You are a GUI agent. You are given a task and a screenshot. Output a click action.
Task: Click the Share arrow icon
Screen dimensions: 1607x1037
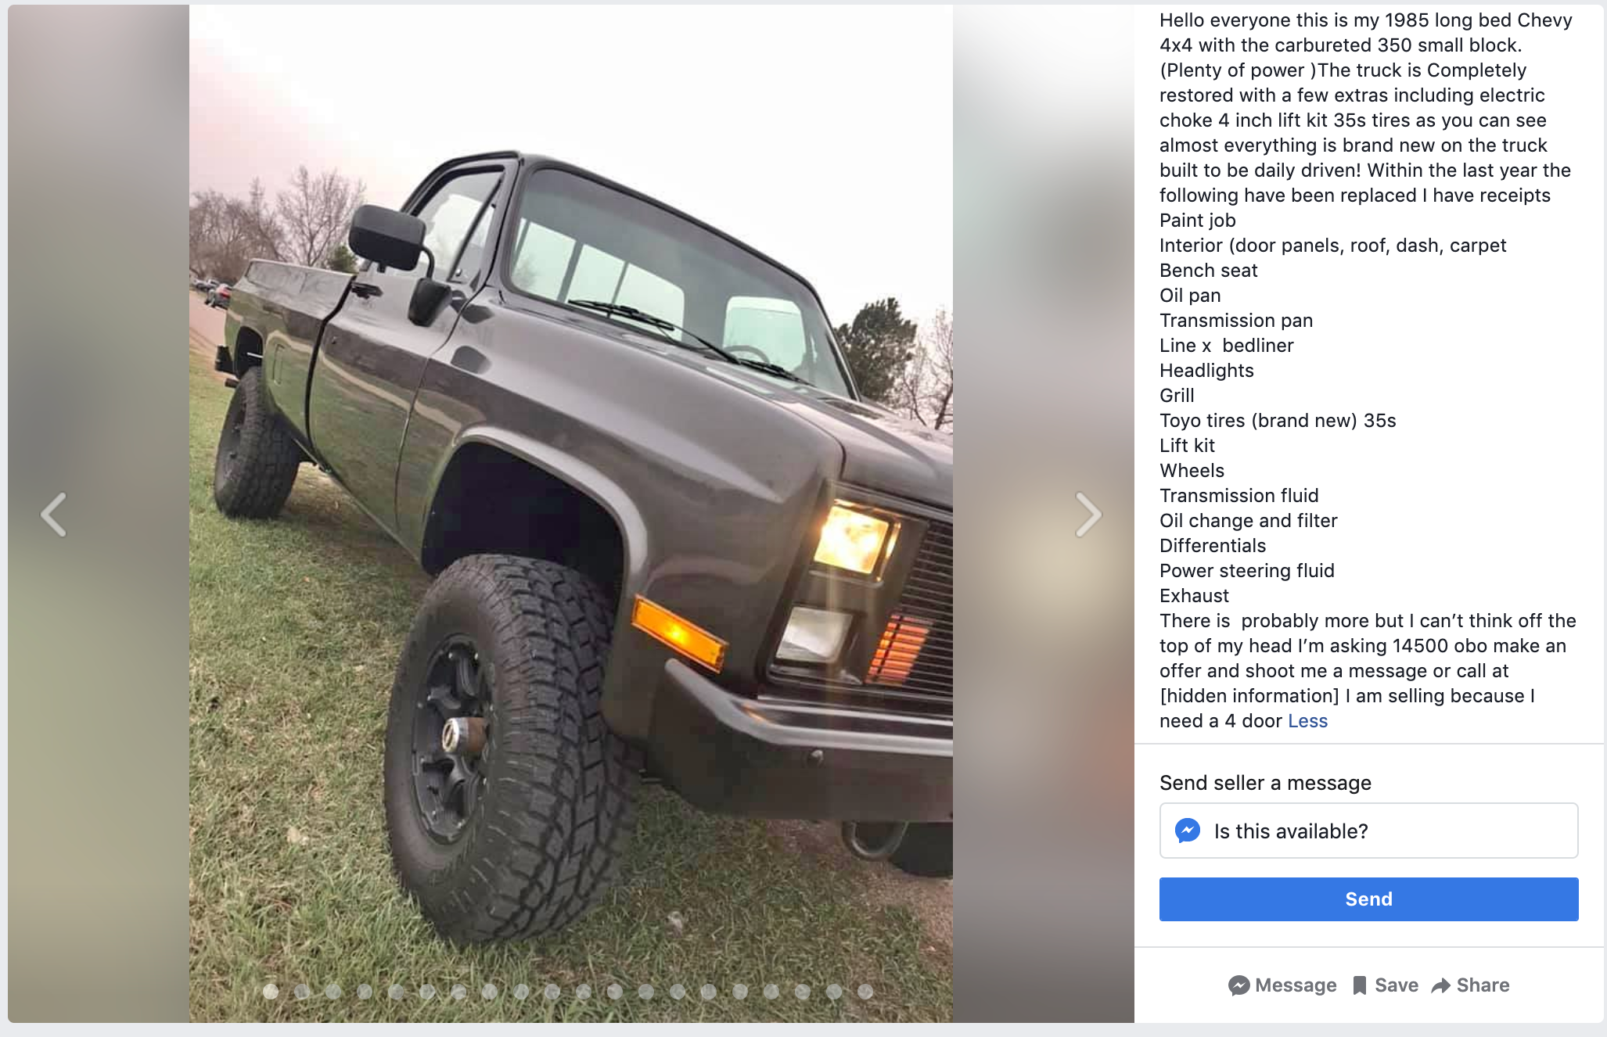pos(1440,985)
